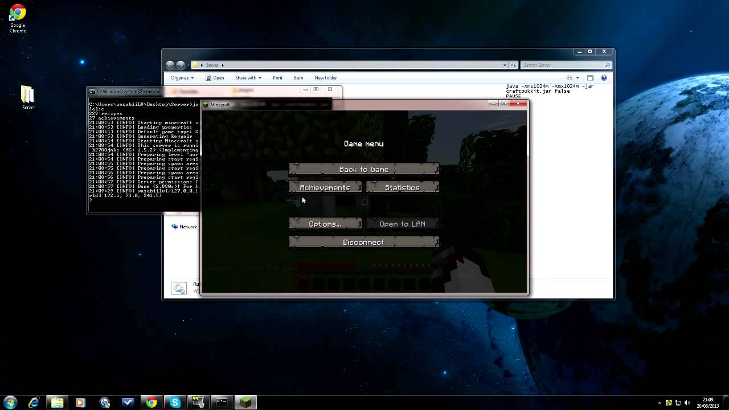Launch Internet Explorer from taskbar
Screen dimensions: 729x410
tap(34, 403)
